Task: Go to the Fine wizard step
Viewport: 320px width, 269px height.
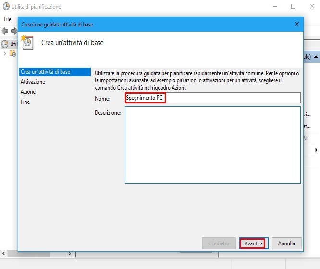Action: coord(25,102)
